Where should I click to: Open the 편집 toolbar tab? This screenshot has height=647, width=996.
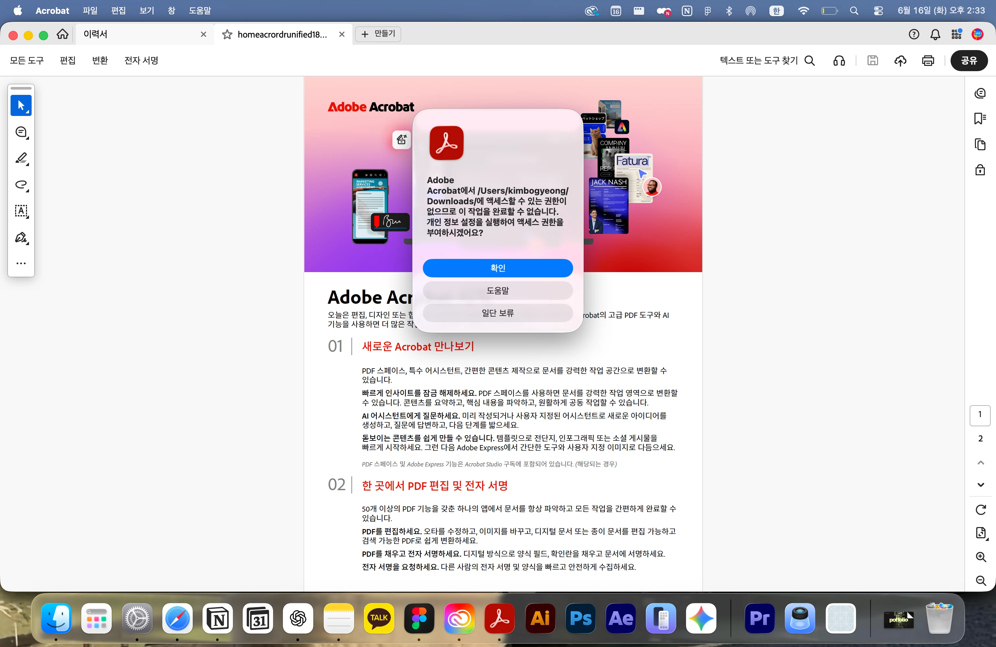point(68,61)
